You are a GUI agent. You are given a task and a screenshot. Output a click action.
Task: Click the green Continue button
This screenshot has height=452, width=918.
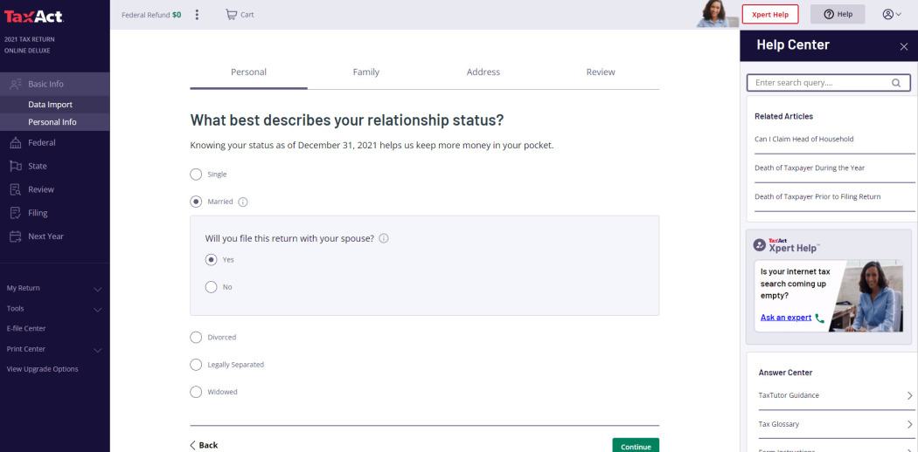pos(636,445)
